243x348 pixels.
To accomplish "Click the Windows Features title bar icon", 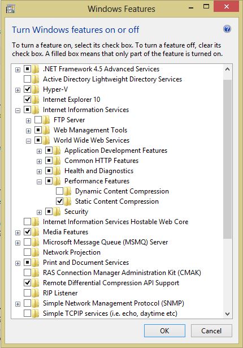I will 10,9.
